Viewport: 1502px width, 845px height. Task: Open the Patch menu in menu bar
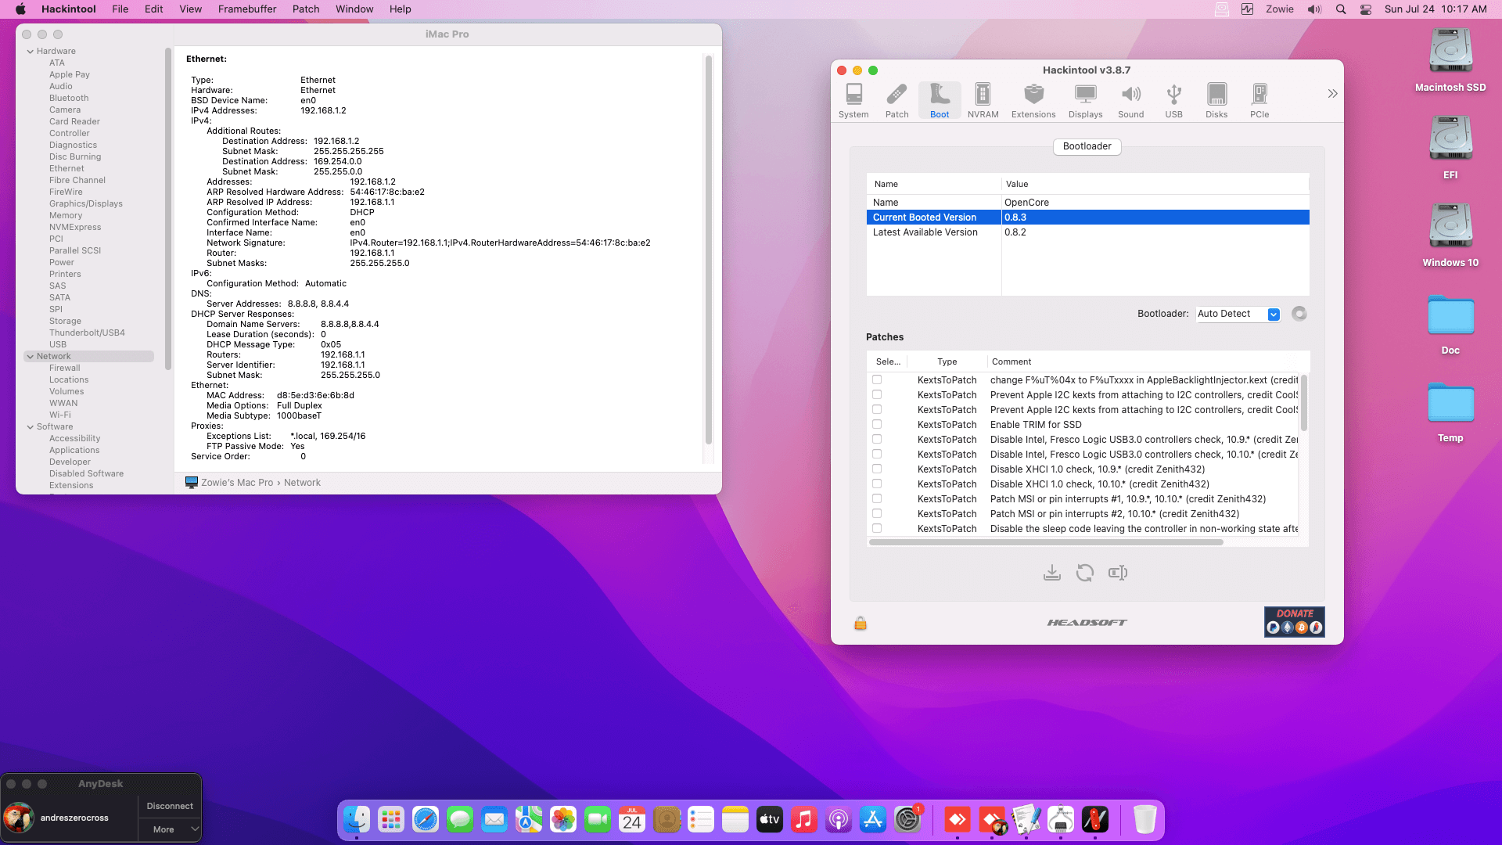306,9
